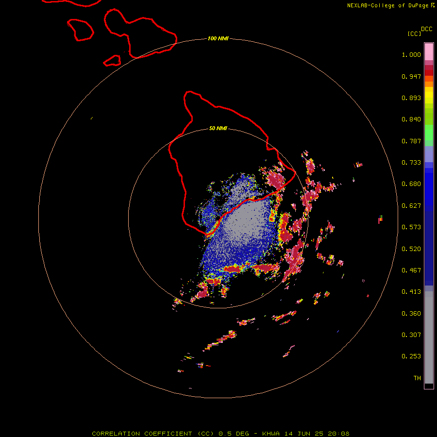
Task: Pick the bright green swatch above 0.787
Action: pos(429,133)
